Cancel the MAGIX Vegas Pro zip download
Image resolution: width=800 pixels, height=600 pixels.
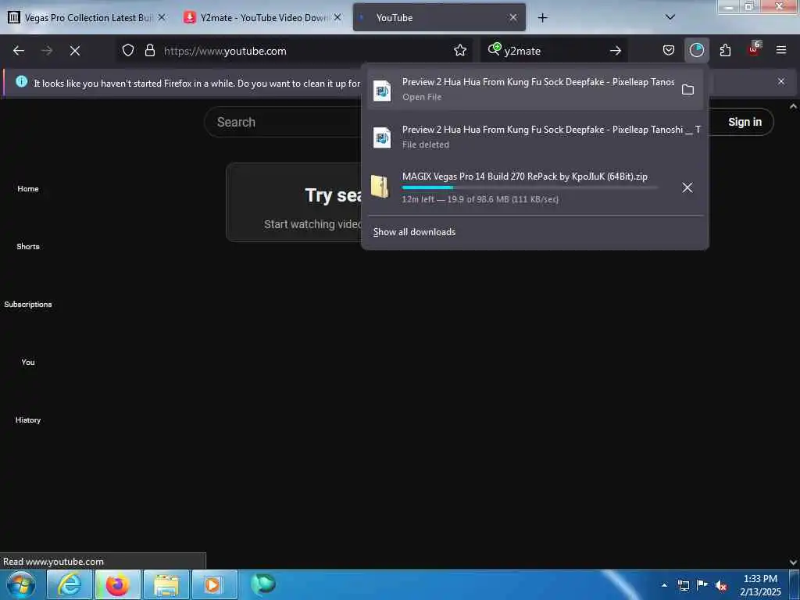click(687, 187)
